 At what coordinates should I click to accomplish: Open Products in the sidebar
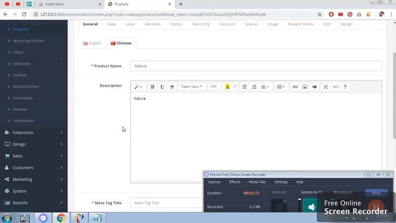(20, 29)
